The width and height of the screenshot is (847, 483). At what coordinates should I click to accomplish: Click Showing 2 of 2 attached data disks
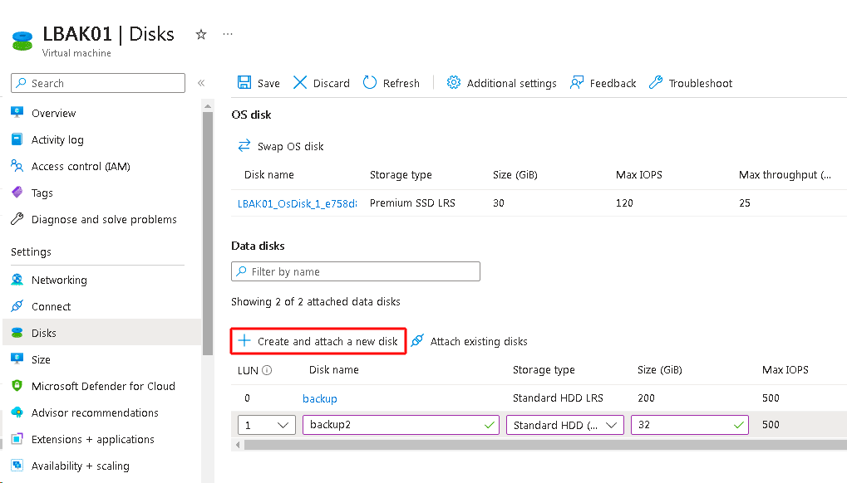pyautogui.click(x=316, y=301)
